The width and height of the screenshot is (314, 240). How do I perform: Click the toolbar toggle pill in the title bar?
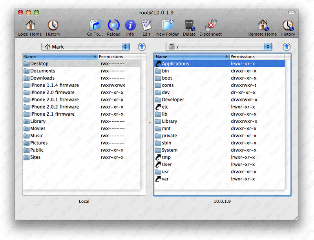291,13
